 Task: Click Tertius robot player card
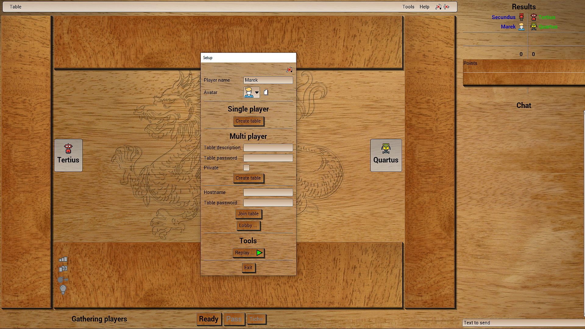(68, 155)
